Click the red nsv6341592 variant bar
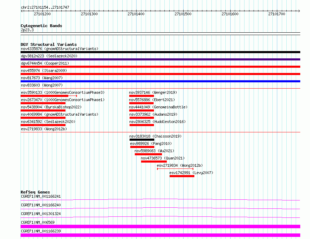 click(43, 125)
